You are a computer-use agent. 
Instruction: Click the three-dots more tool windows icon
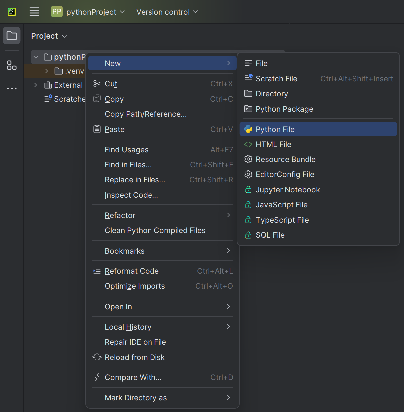click(x=12, y=88)
